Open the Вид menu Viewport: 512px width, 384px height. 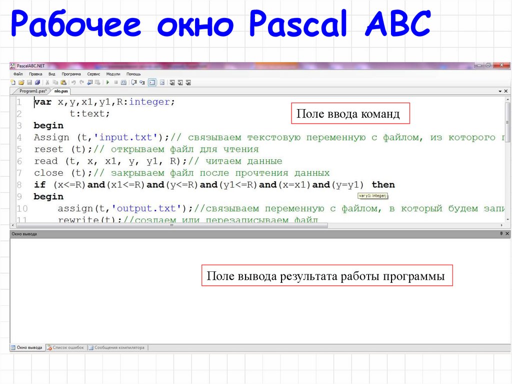pos(51,74)
